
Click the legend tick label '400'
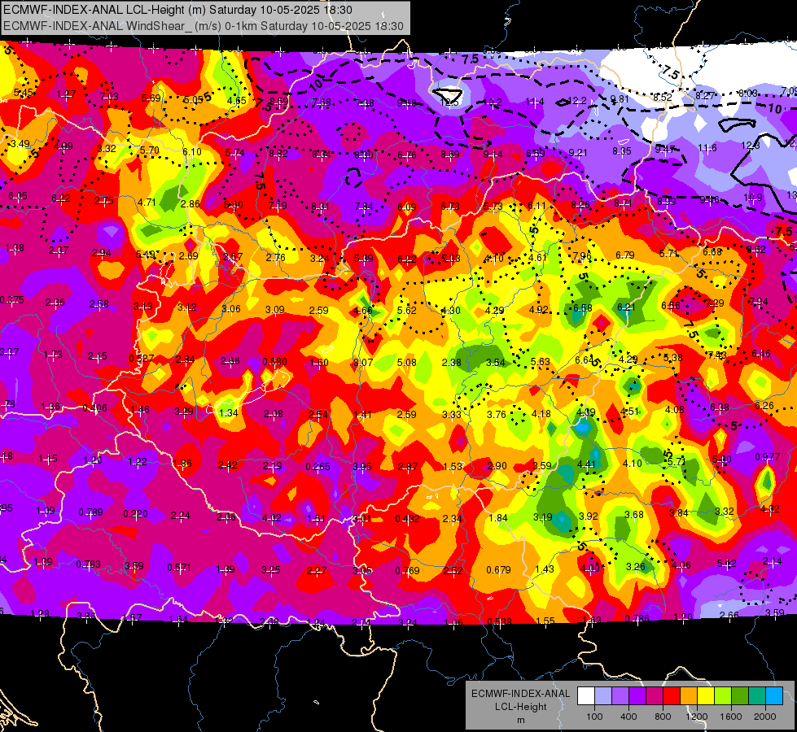point(628,717)
